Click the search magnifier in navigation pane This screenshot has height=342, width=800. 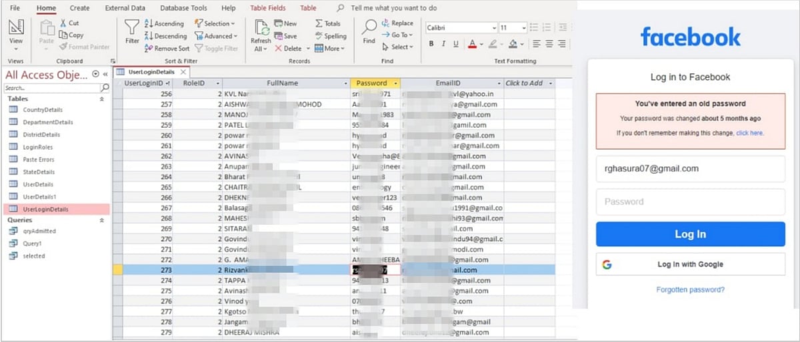click(x=105, y=88)
